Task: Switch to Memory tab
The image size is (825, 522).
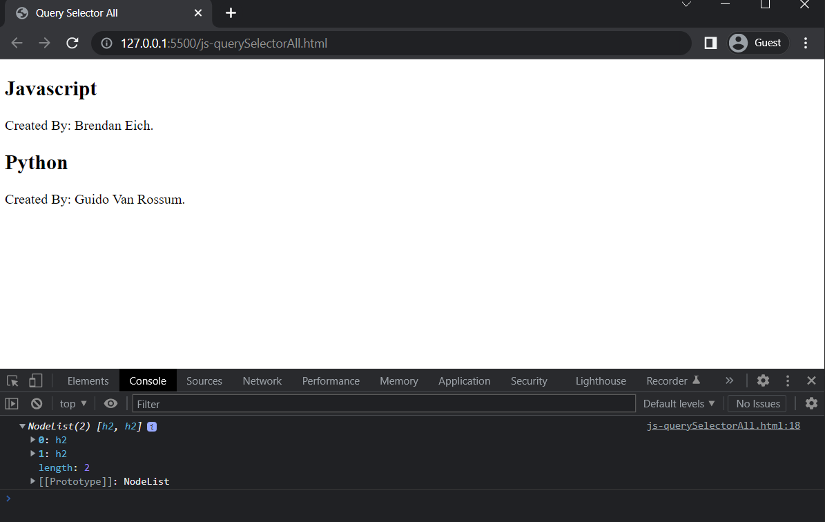Action: coord(399,381)
